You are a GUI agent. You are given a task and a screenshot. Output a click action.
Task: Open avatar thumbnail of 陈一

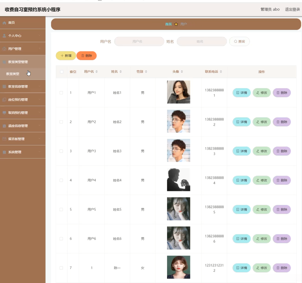(x=179, y=267)
